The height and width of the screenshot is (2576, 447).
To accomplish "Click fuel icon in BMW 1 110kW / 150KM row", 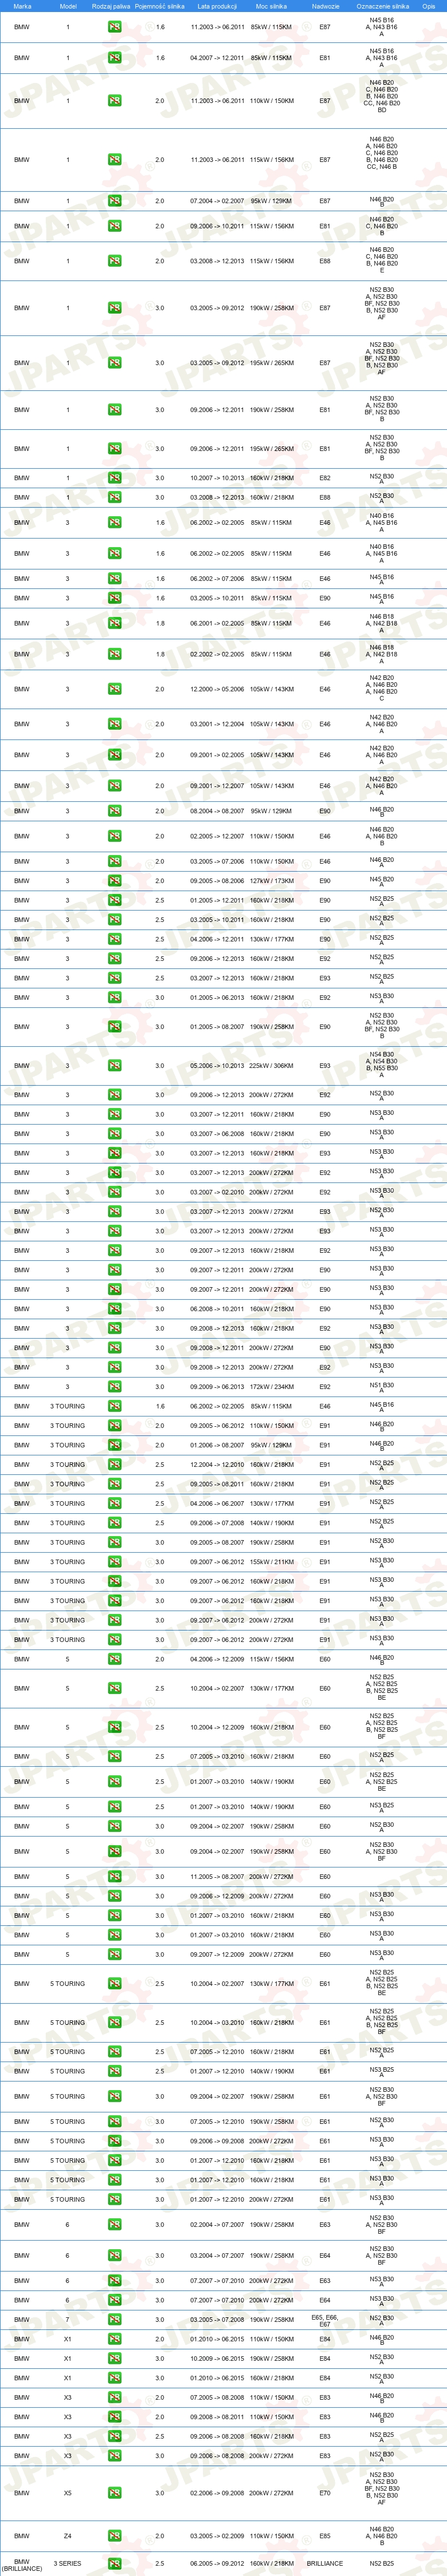I will 115,101.
